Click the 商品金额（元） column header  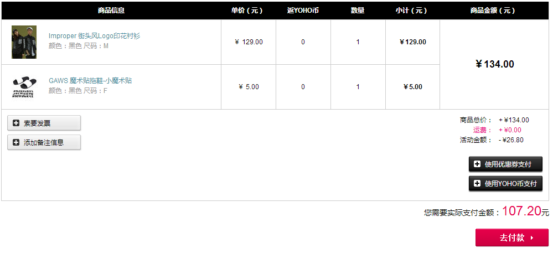coord(494,11)
